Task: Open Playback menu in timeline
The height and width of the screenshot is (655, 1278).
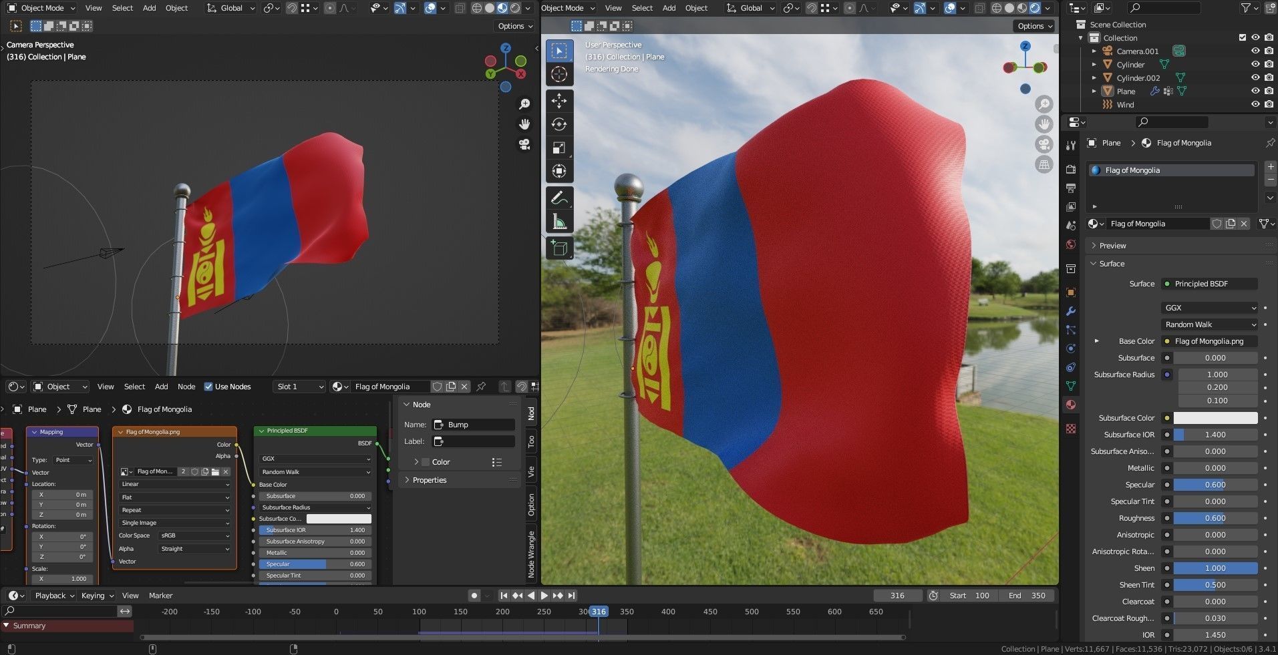Action: pos(55,596)
